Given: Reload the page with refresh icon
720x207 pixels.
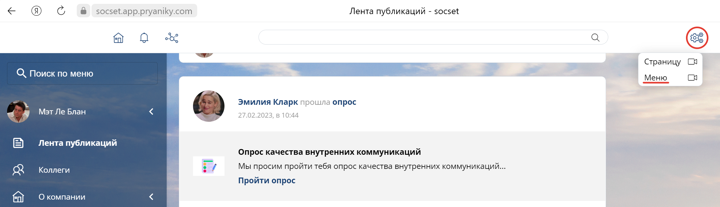Looking at the screenshot, I should click(x=61, y=11).
